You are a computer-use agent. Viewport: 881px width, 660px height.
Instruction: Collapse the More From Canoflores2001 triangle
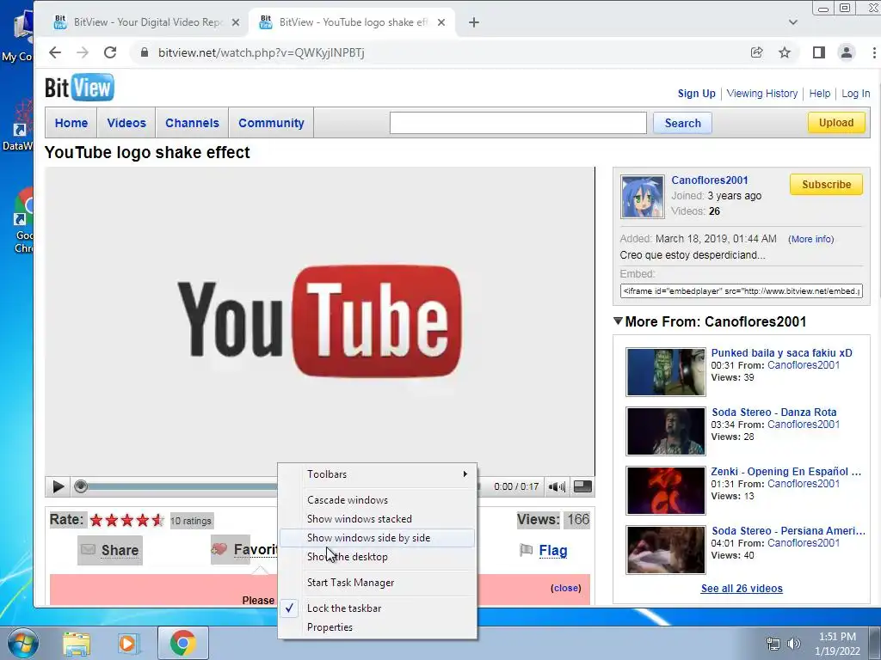click(x=618, y=321)
